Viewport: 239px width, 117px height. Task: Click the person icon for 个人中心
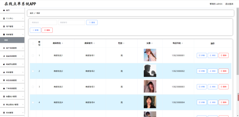(x=4, y=18)
